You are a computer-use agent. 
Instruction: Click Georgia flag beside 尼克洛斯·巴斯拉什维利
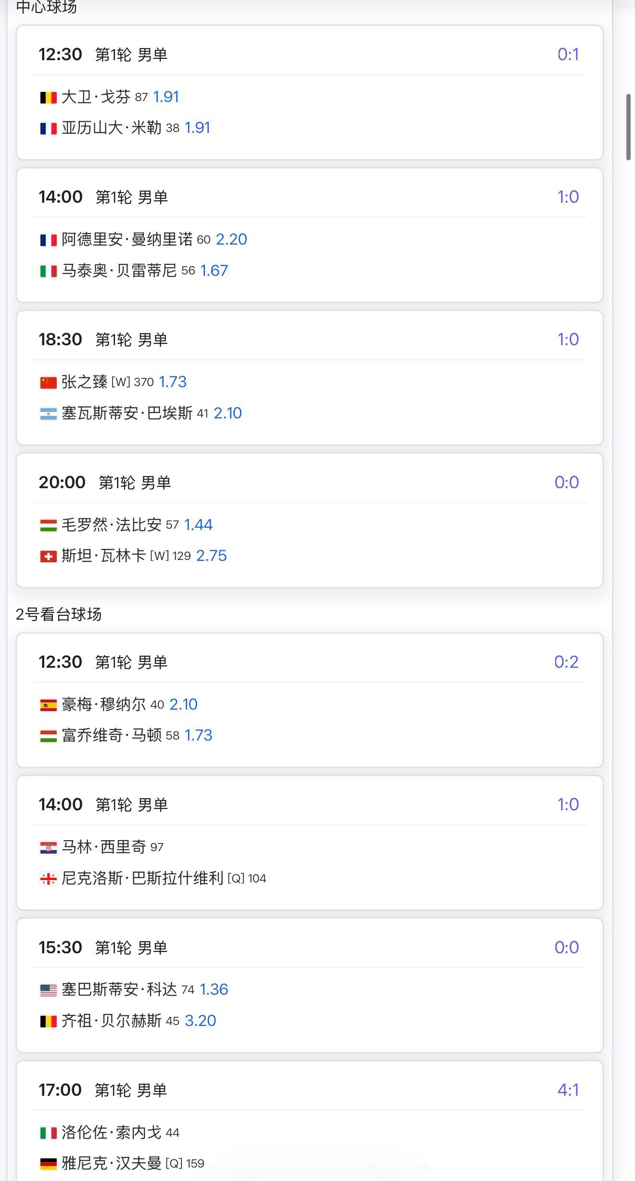[x=48, y=879]
